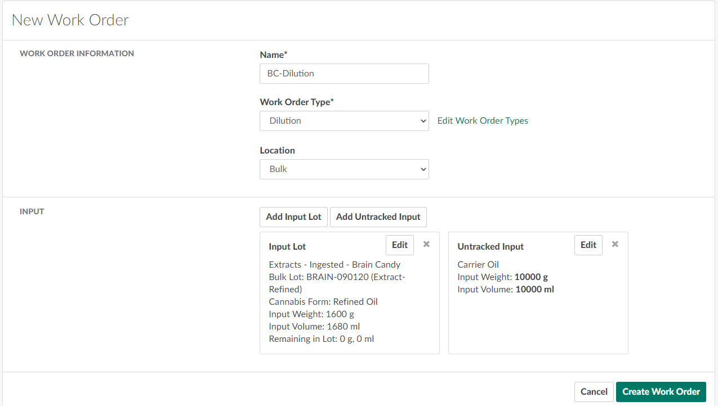This screenshot has height=406, width=718.
Task: Click the New Work Order heading
Action: pos(70,20)
